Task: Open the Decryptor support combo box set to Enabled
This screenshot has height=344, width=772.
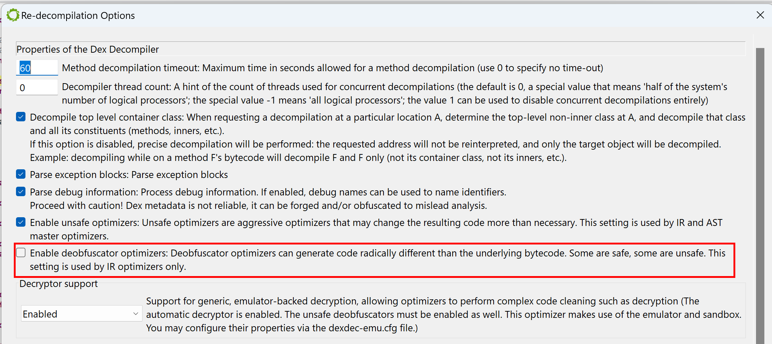Action: [x=81, y=313]
